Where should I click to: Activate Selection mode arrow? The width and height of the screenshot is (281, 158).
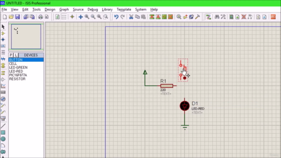[3, 27]
